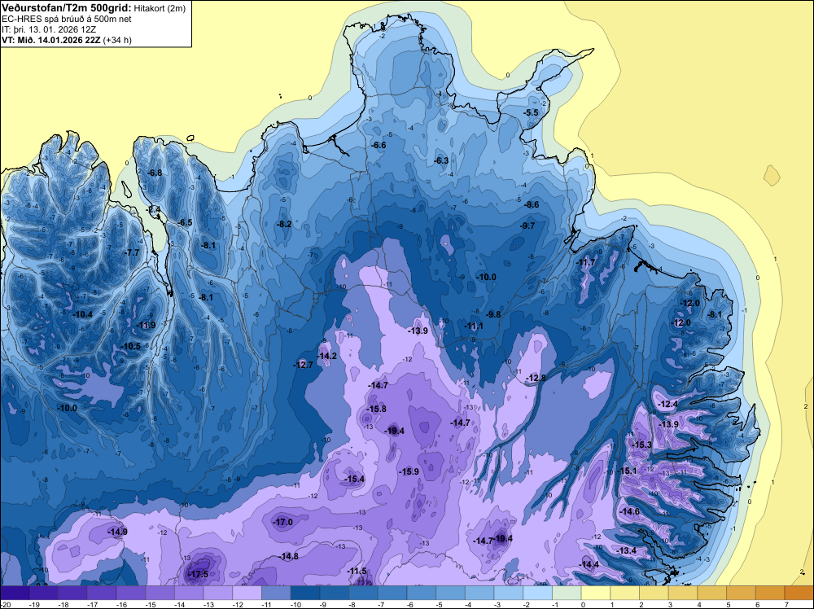
Task: Click the -17.5 temperature label
Action: coord(198,574)
